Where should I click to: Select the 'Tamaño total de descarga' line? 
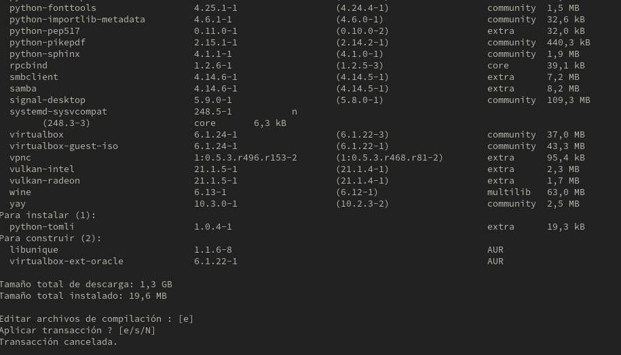point(86,285)
